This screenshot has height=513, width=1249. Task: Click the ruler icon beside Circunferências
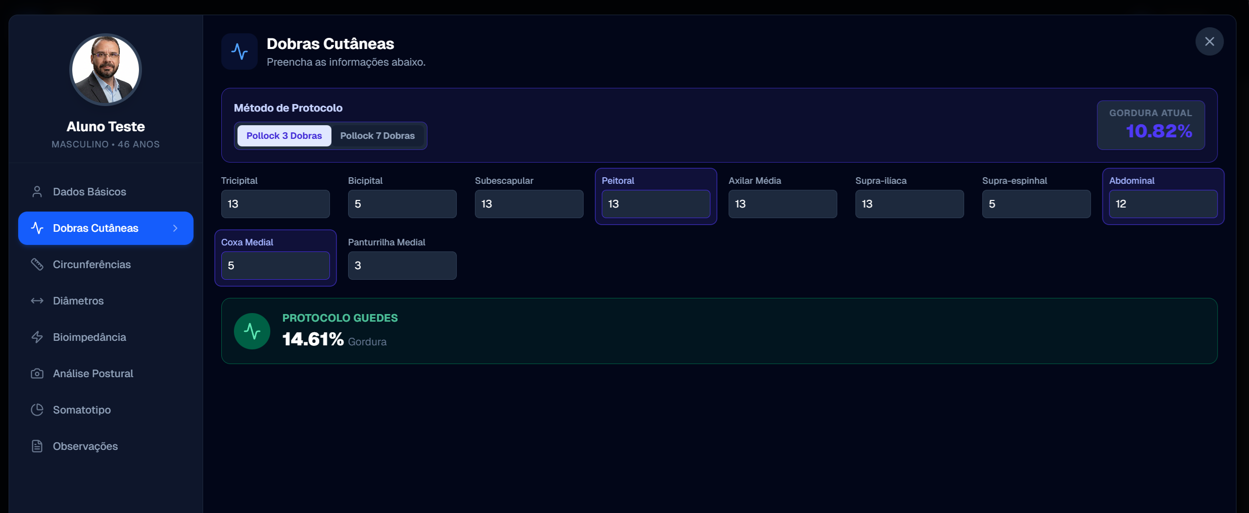pos(37,265)
